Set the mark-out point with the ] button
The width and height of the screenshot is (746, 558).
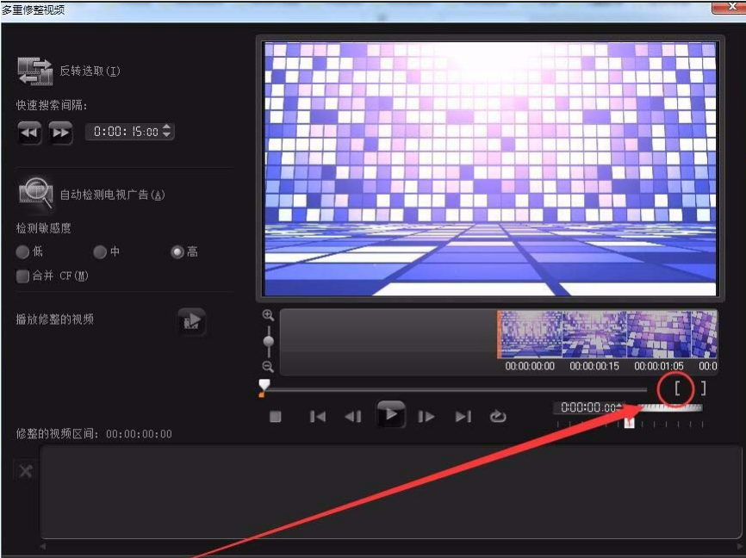(703, 388)
